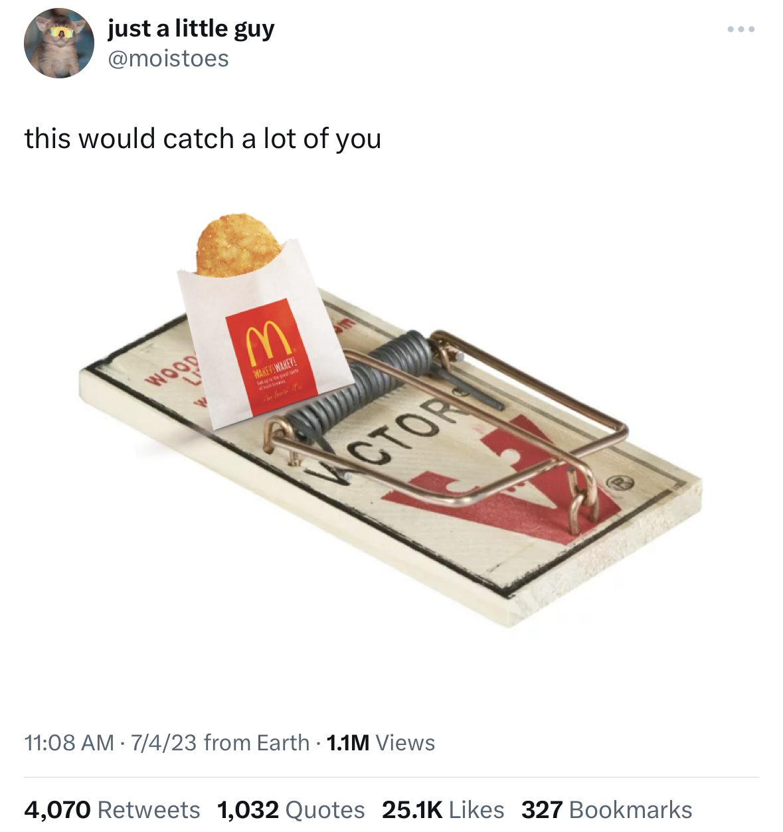Viewport: 783px width, 832px height.
Task: View the 25.1K Likes list
Action: (x=443, y=809)
